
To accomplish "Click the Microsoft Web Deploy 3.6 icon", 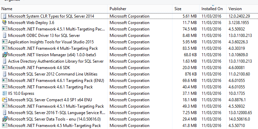I will (5, 23).
